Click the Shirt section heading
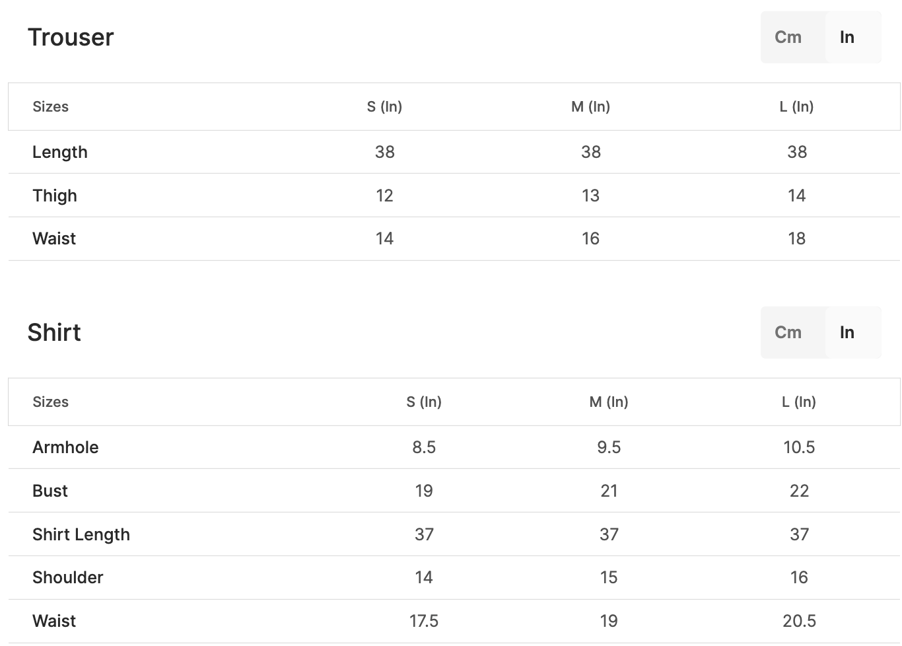902x646 pixels. 54,333
